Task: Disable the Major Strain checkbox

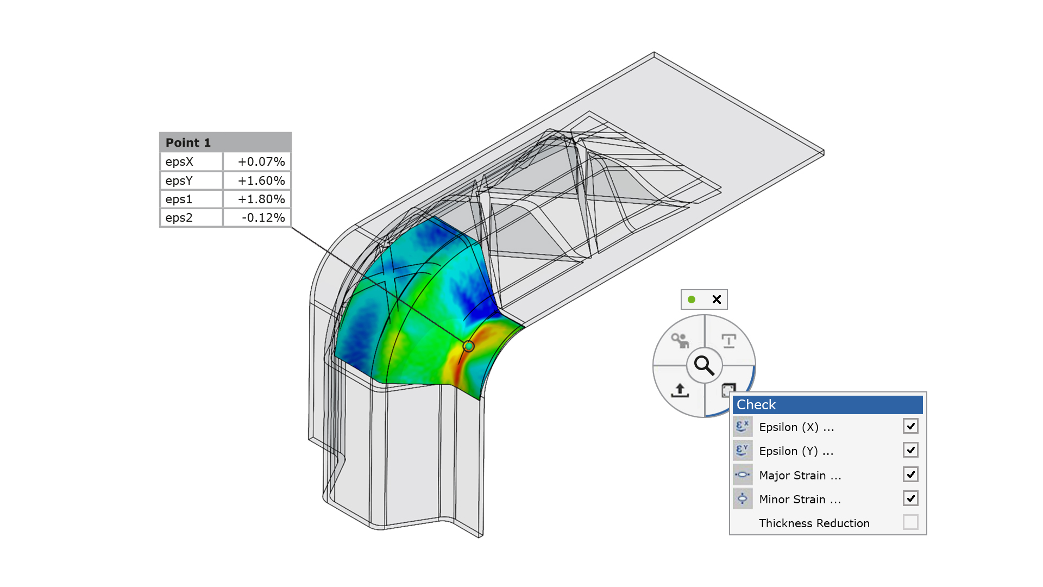Action: [910, 474]
